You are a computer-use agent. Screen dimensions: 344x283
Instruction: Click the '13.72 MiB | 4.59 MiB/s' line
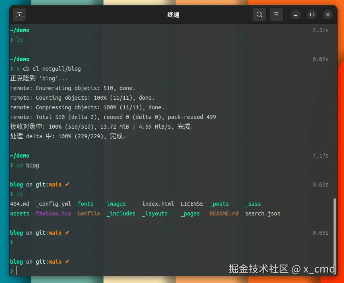pyautogui.click(x=101, y=127)
